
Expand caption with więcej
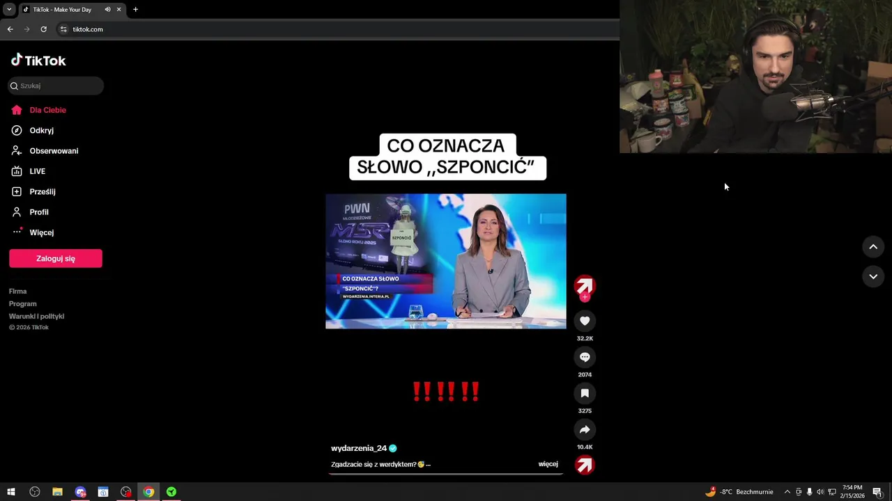(548, 464)
